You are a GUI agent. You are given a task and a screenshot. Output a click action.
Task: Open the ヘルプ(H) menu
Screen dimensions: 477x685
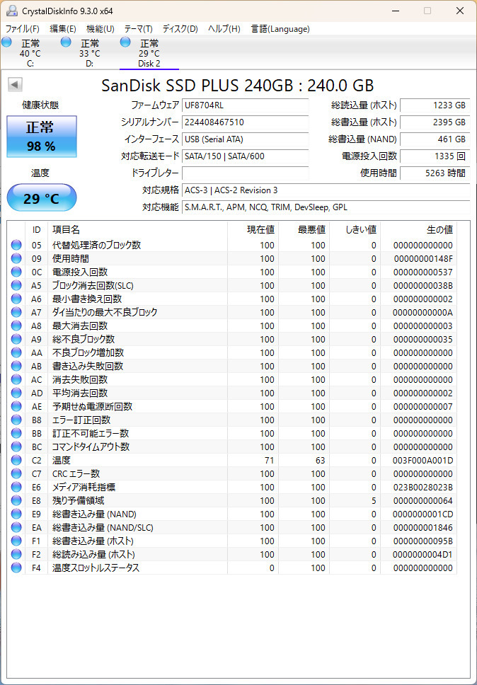pos(224,29)
